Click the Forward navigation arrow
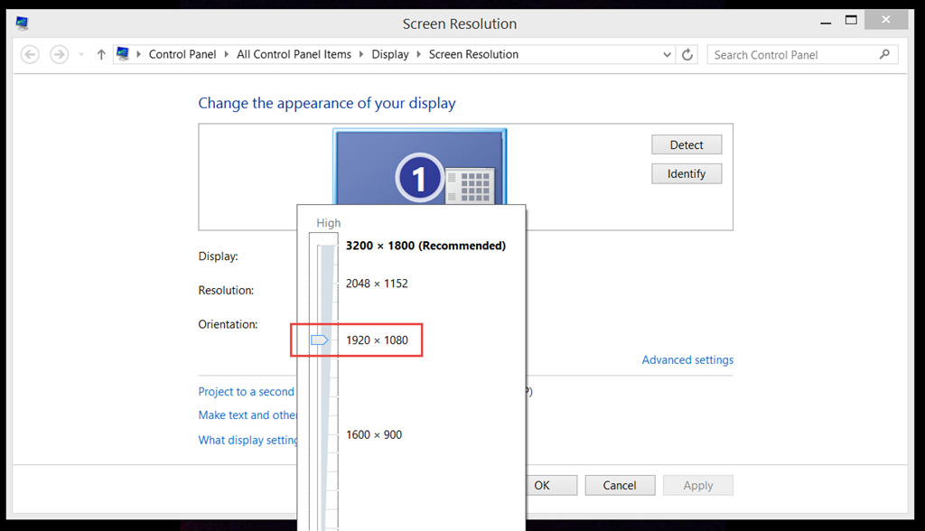The height and width of the screenshot is (531, 925). tap(60, 54)
